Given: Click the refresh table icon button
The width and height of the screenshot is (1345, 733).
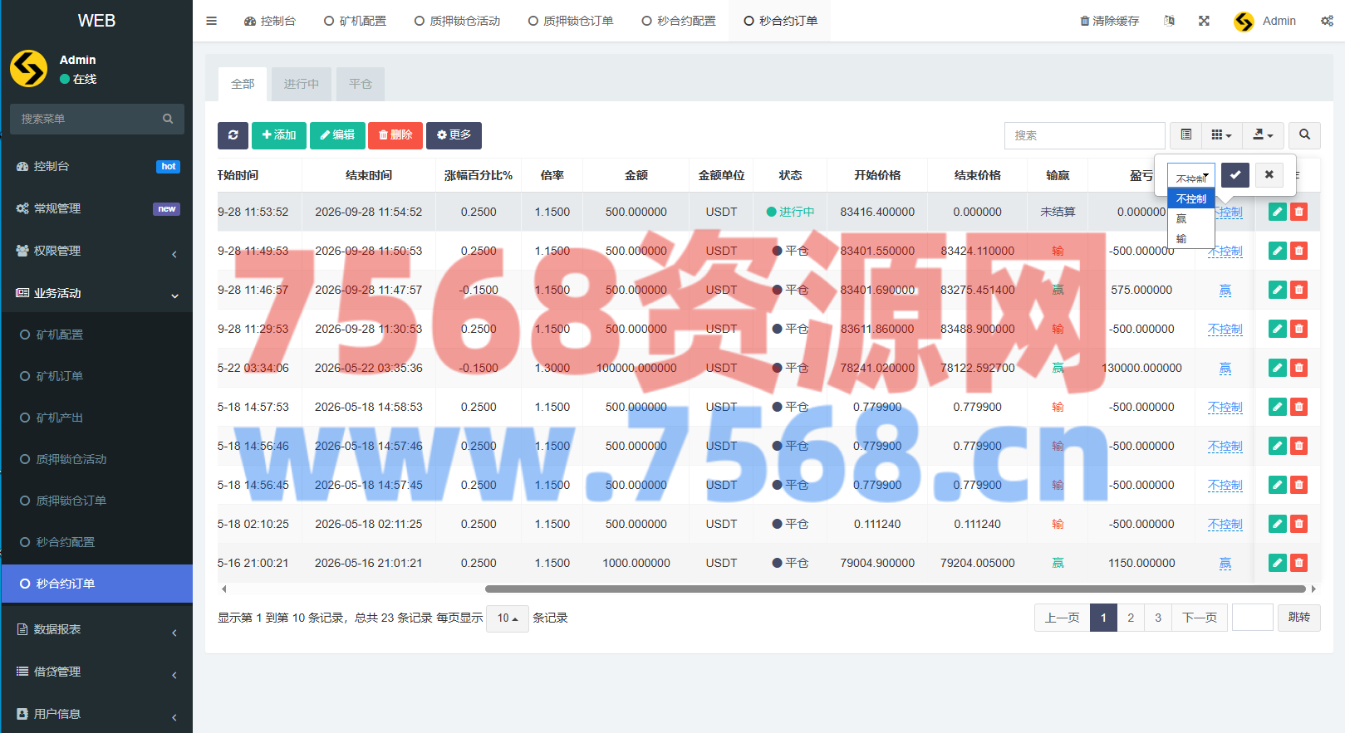Looking at the screenshot, I should 233,135.
